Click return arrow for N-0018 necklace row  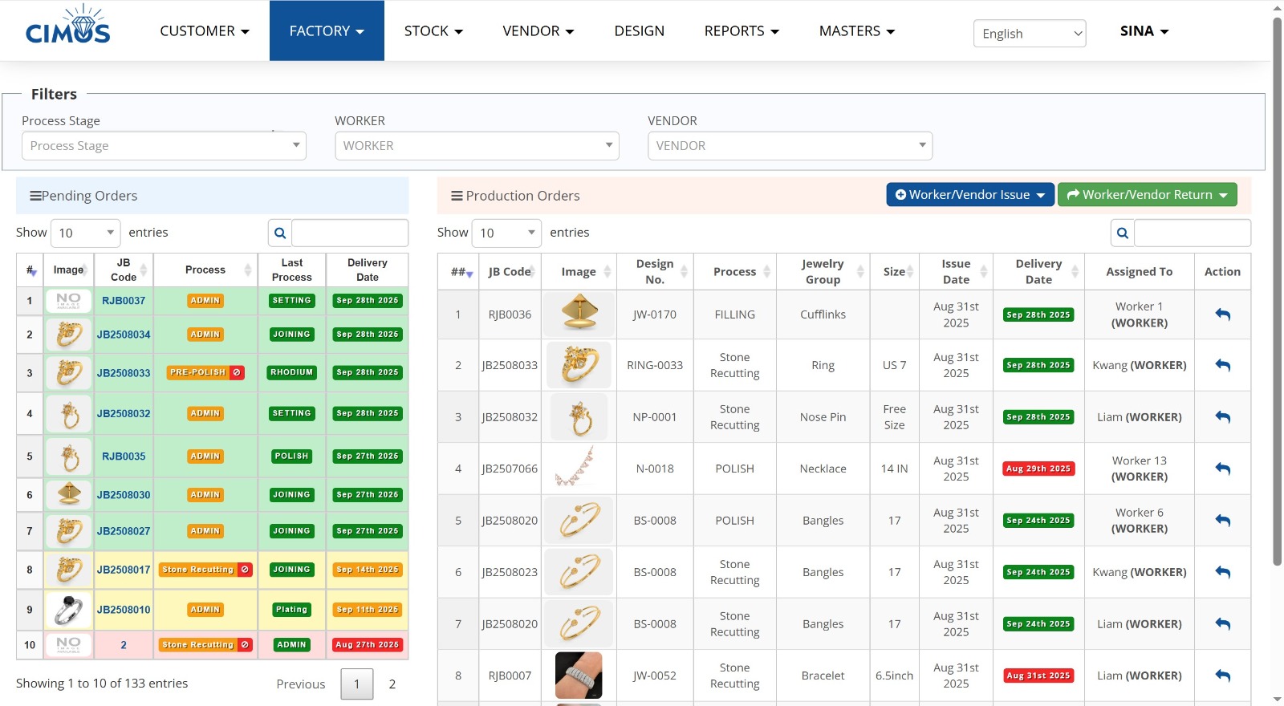coord(1222,469)
